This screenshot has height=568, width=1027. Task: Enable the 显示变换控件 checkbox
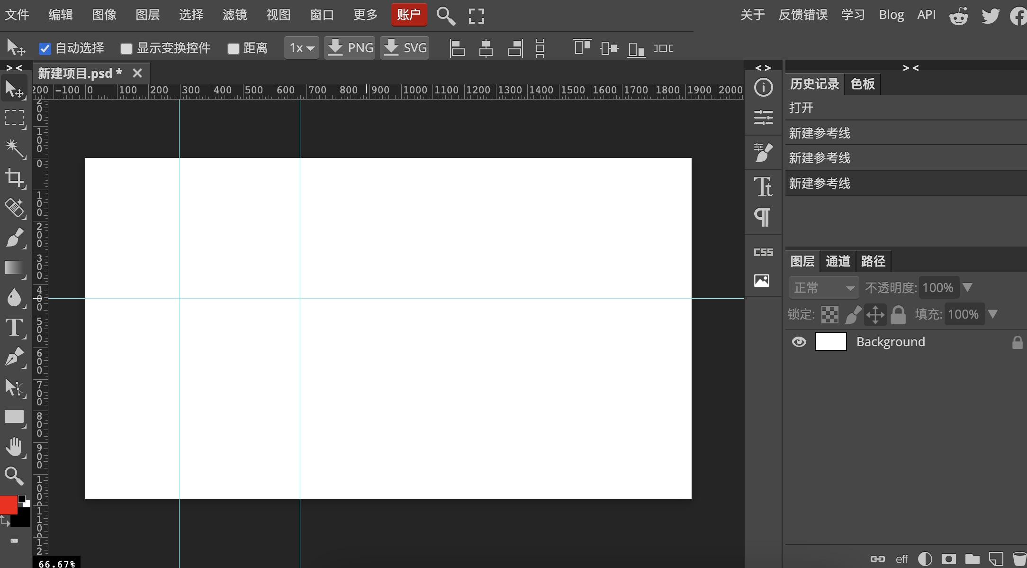pyautogui.click(x=126, y=48)
